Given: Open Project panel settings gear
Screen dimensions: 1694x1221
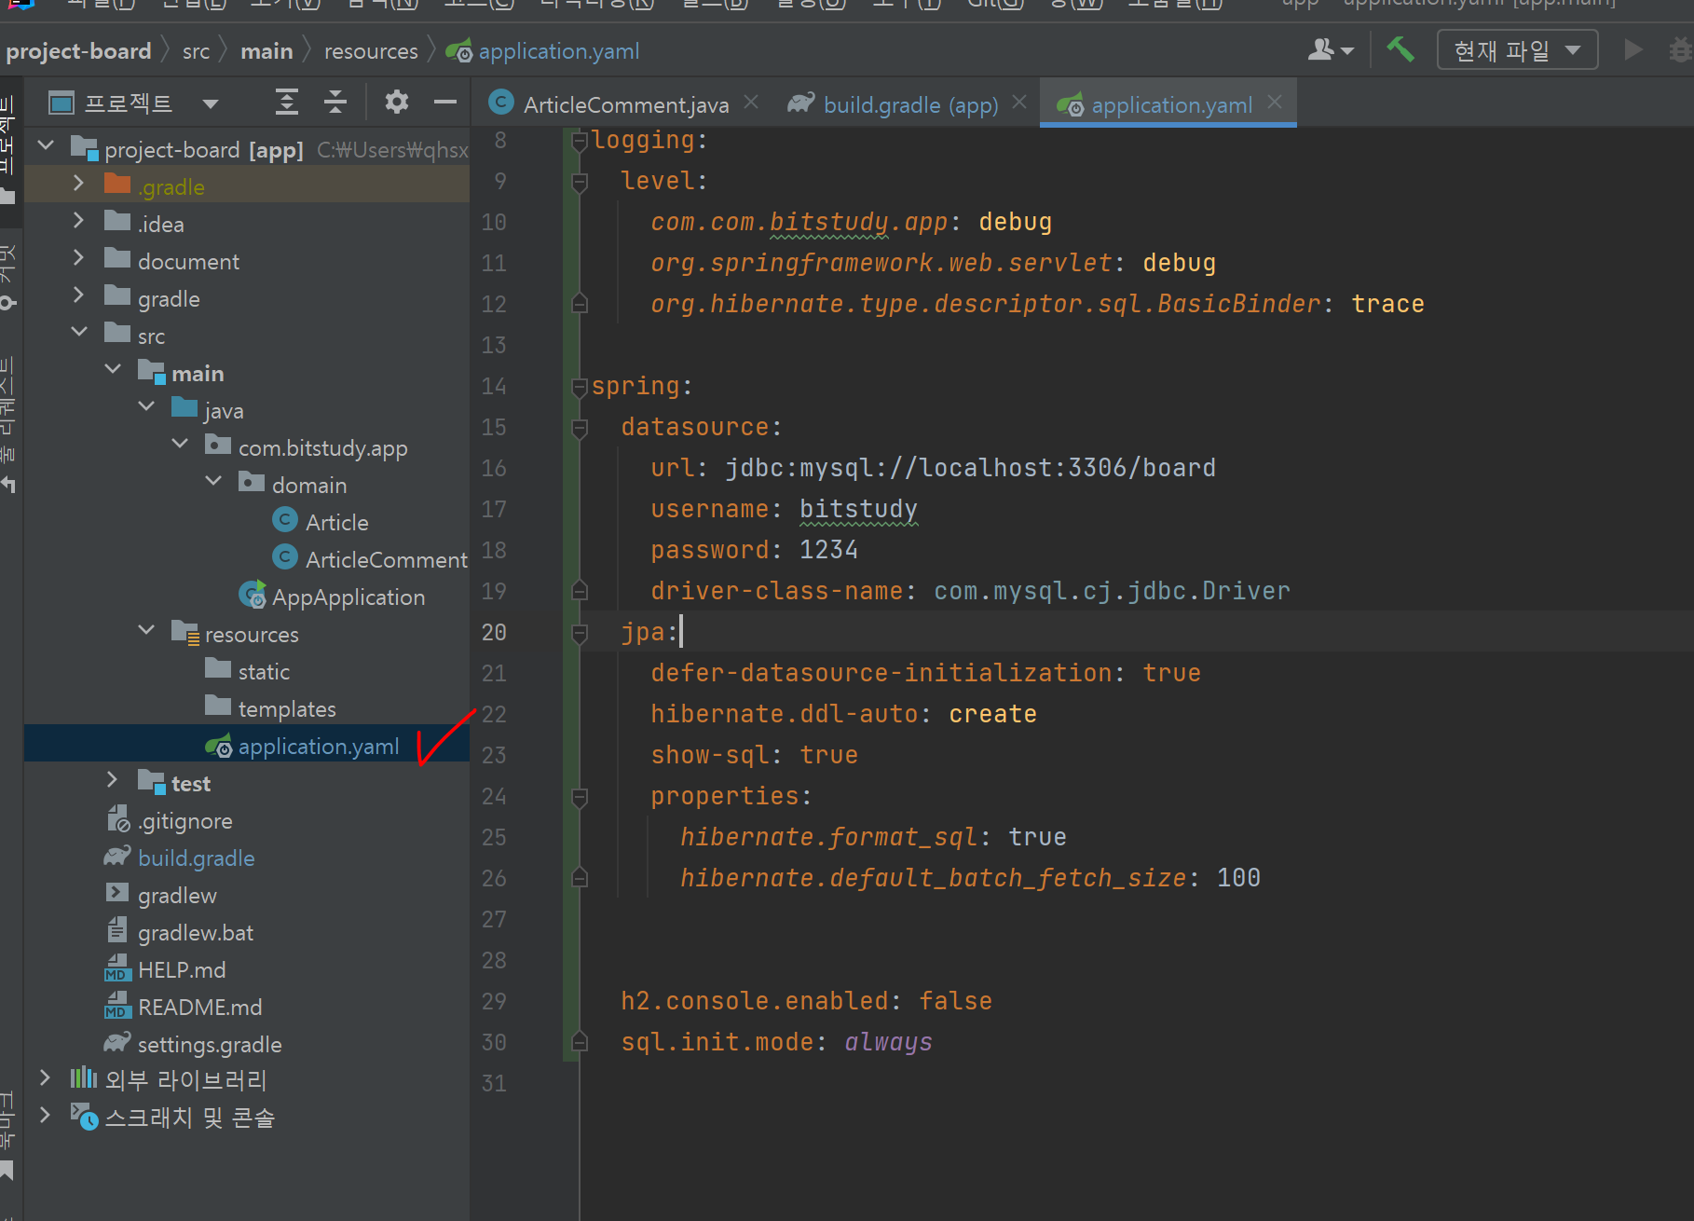Looking at the screenshot, I should tap(397, 102).
